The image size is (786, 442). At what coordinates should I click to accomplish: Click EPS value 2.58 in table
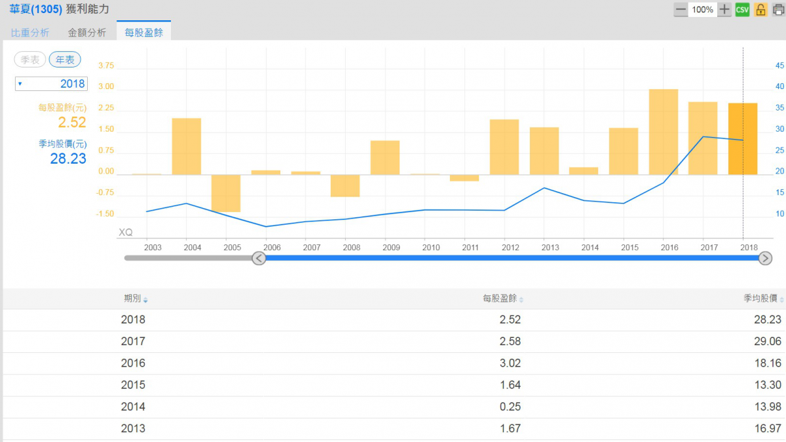tap(510, 342)
